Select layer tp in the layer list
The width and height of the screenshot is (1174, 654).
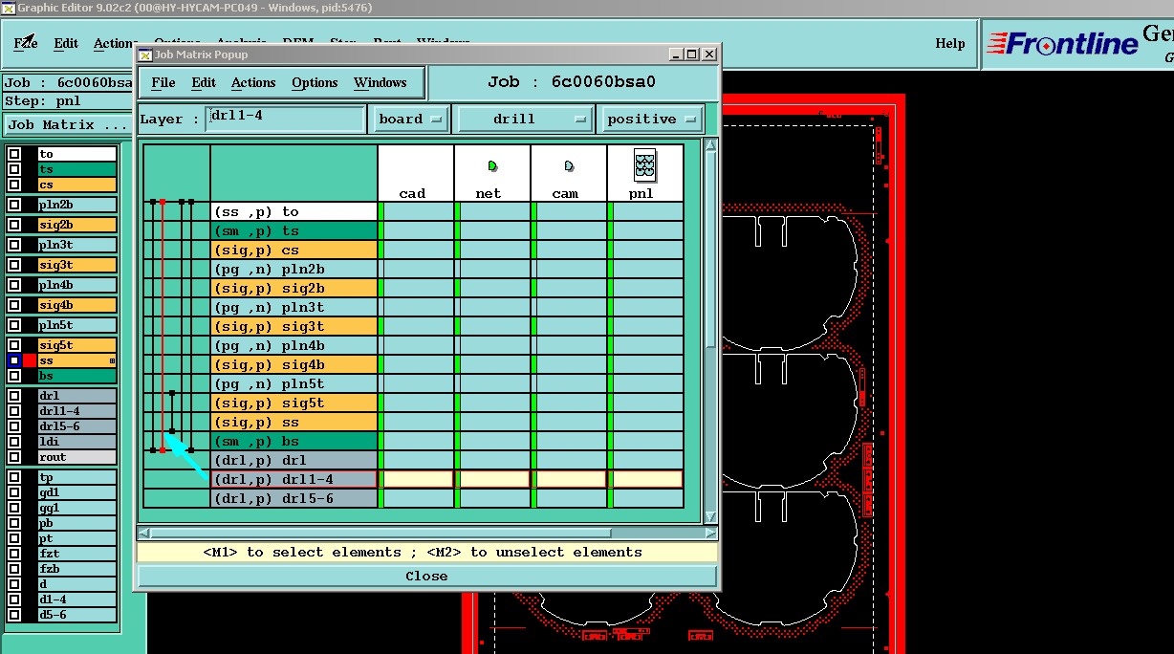click(x=77, y=477)
